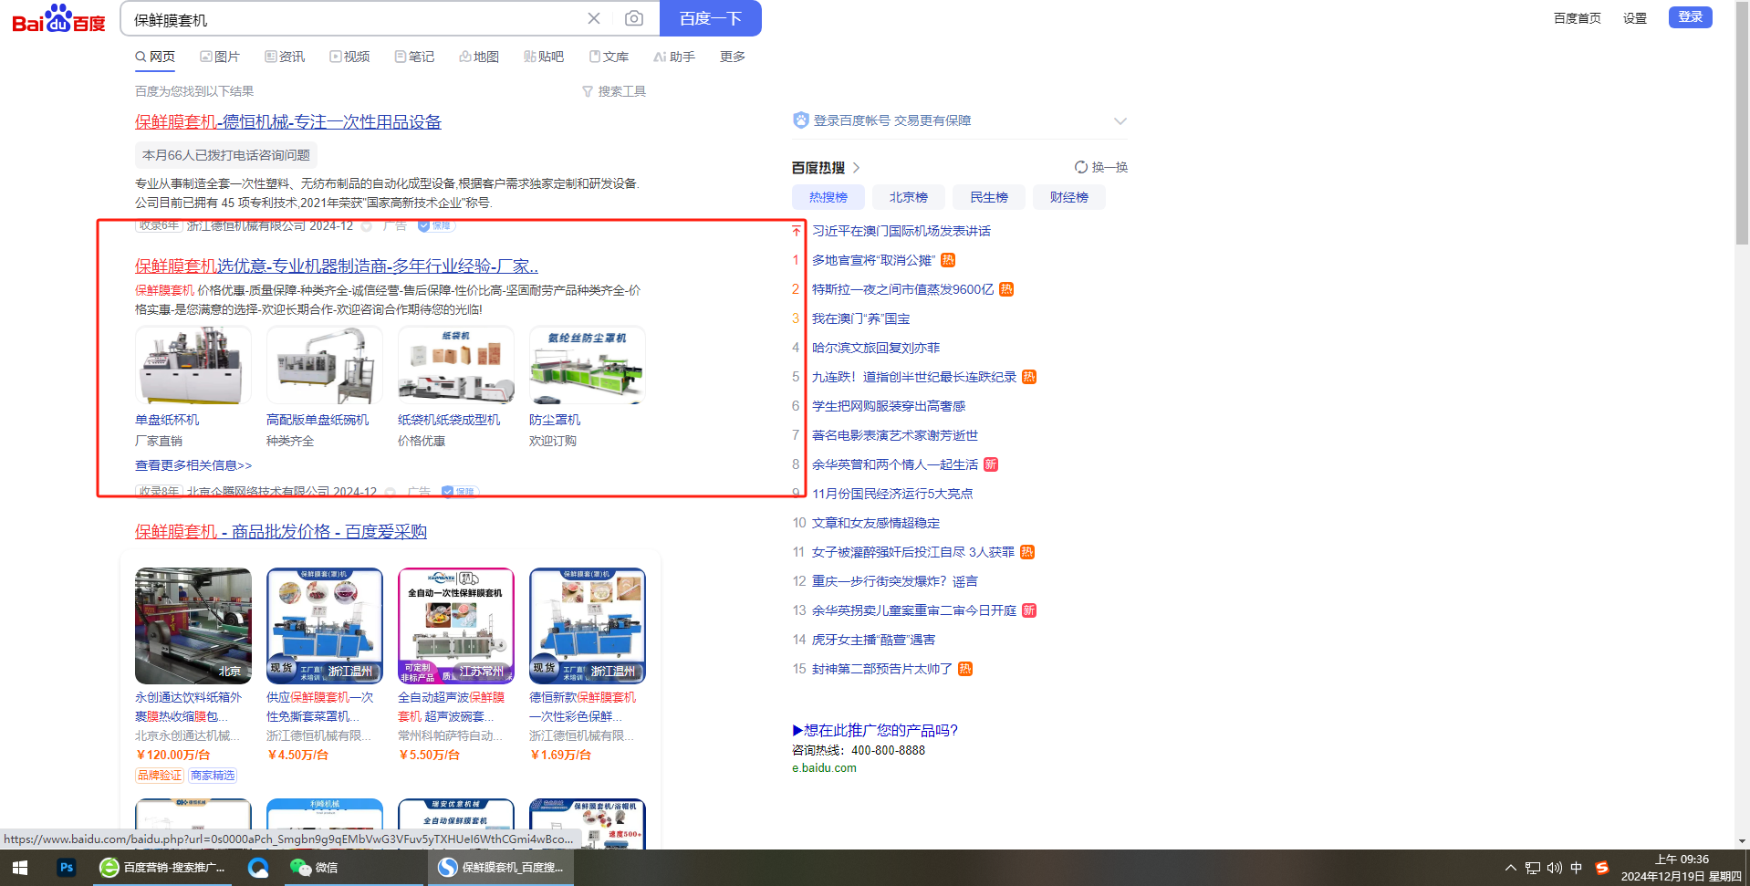Open the 德恒机械 first search result

click(288, 122)
